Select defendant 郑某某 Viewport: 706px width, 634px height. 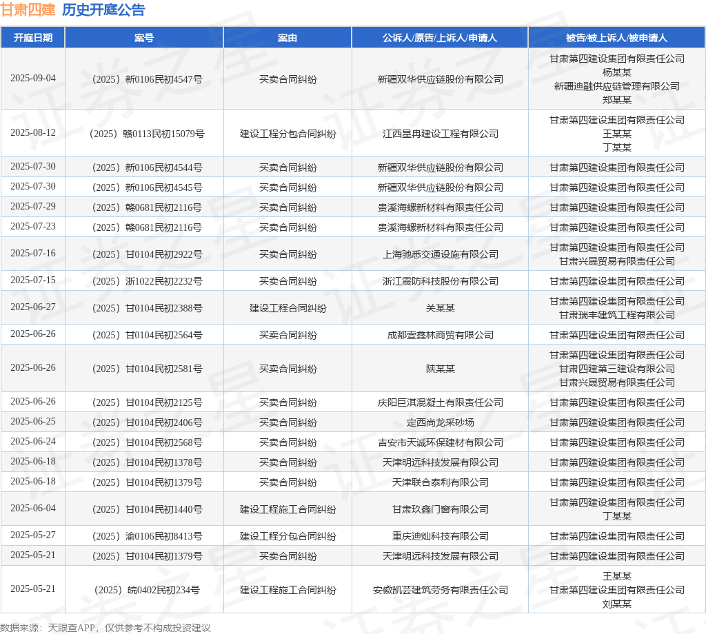[617, 100]
